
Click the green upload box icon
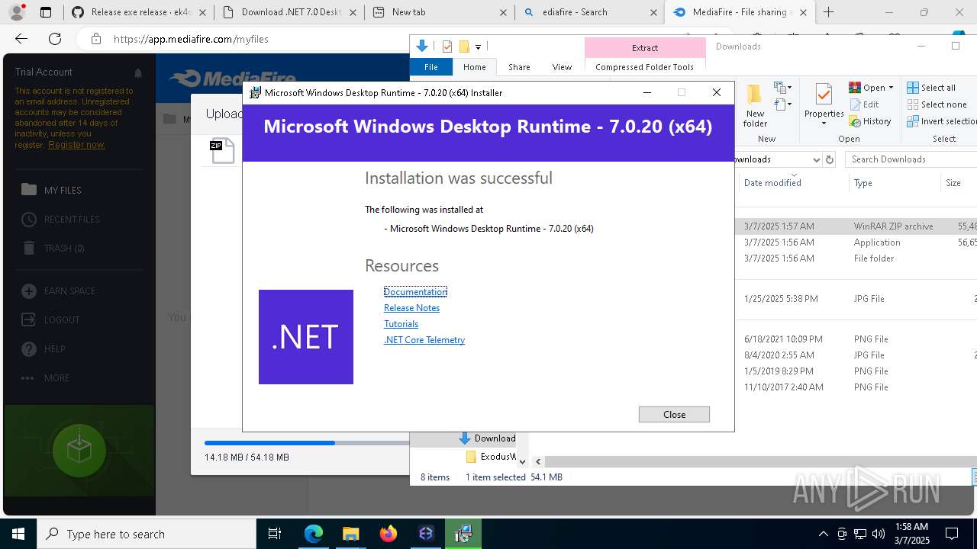tap(79, 451)
